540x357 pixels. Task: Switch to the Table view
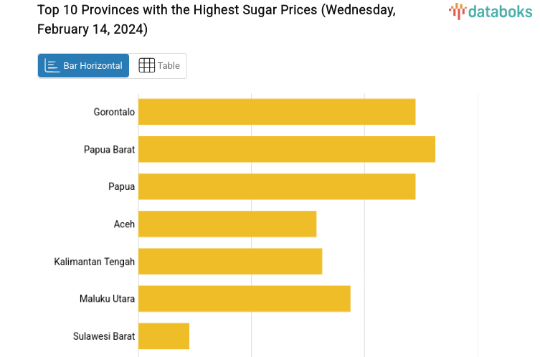159,66
